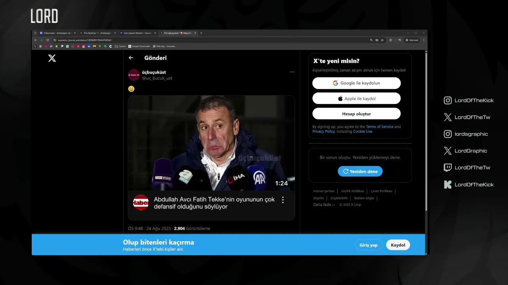Viewport: 508px width, 285px height.
Task: Open the video card's vertical dots menu
Action: [283, 200]
